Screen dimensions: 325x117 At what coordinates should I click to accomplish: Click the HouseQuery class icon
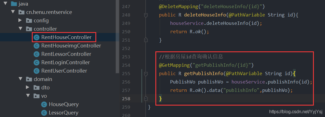44,104
